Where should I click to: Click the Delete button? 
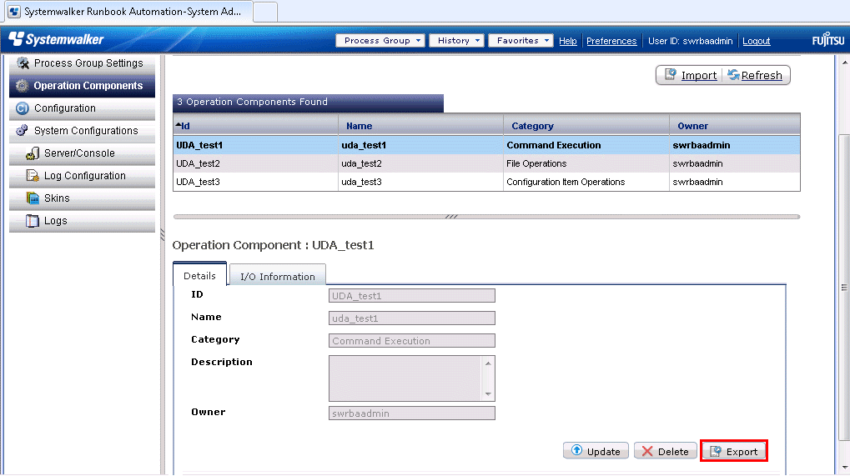pos(665,451)
